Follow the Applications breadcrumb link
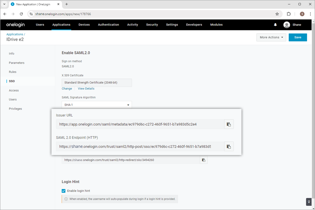The image size is (315, 210). [x=15, y=34]
